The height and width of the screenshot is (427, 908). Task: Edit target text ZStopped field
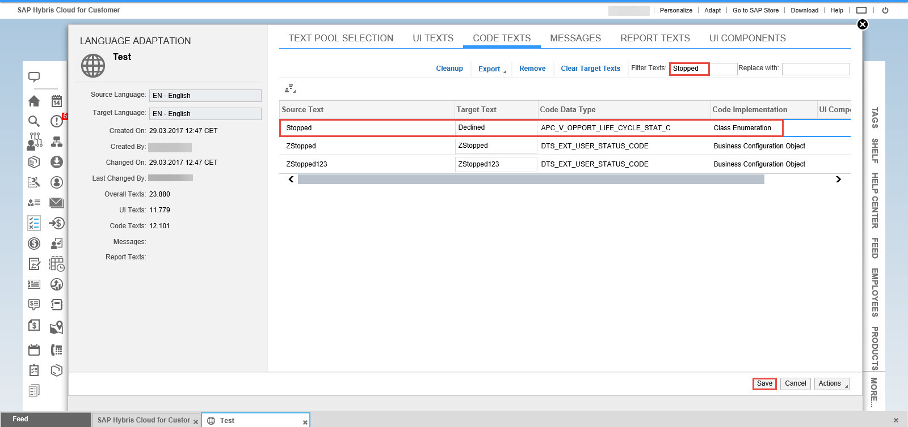coord(496,146)
